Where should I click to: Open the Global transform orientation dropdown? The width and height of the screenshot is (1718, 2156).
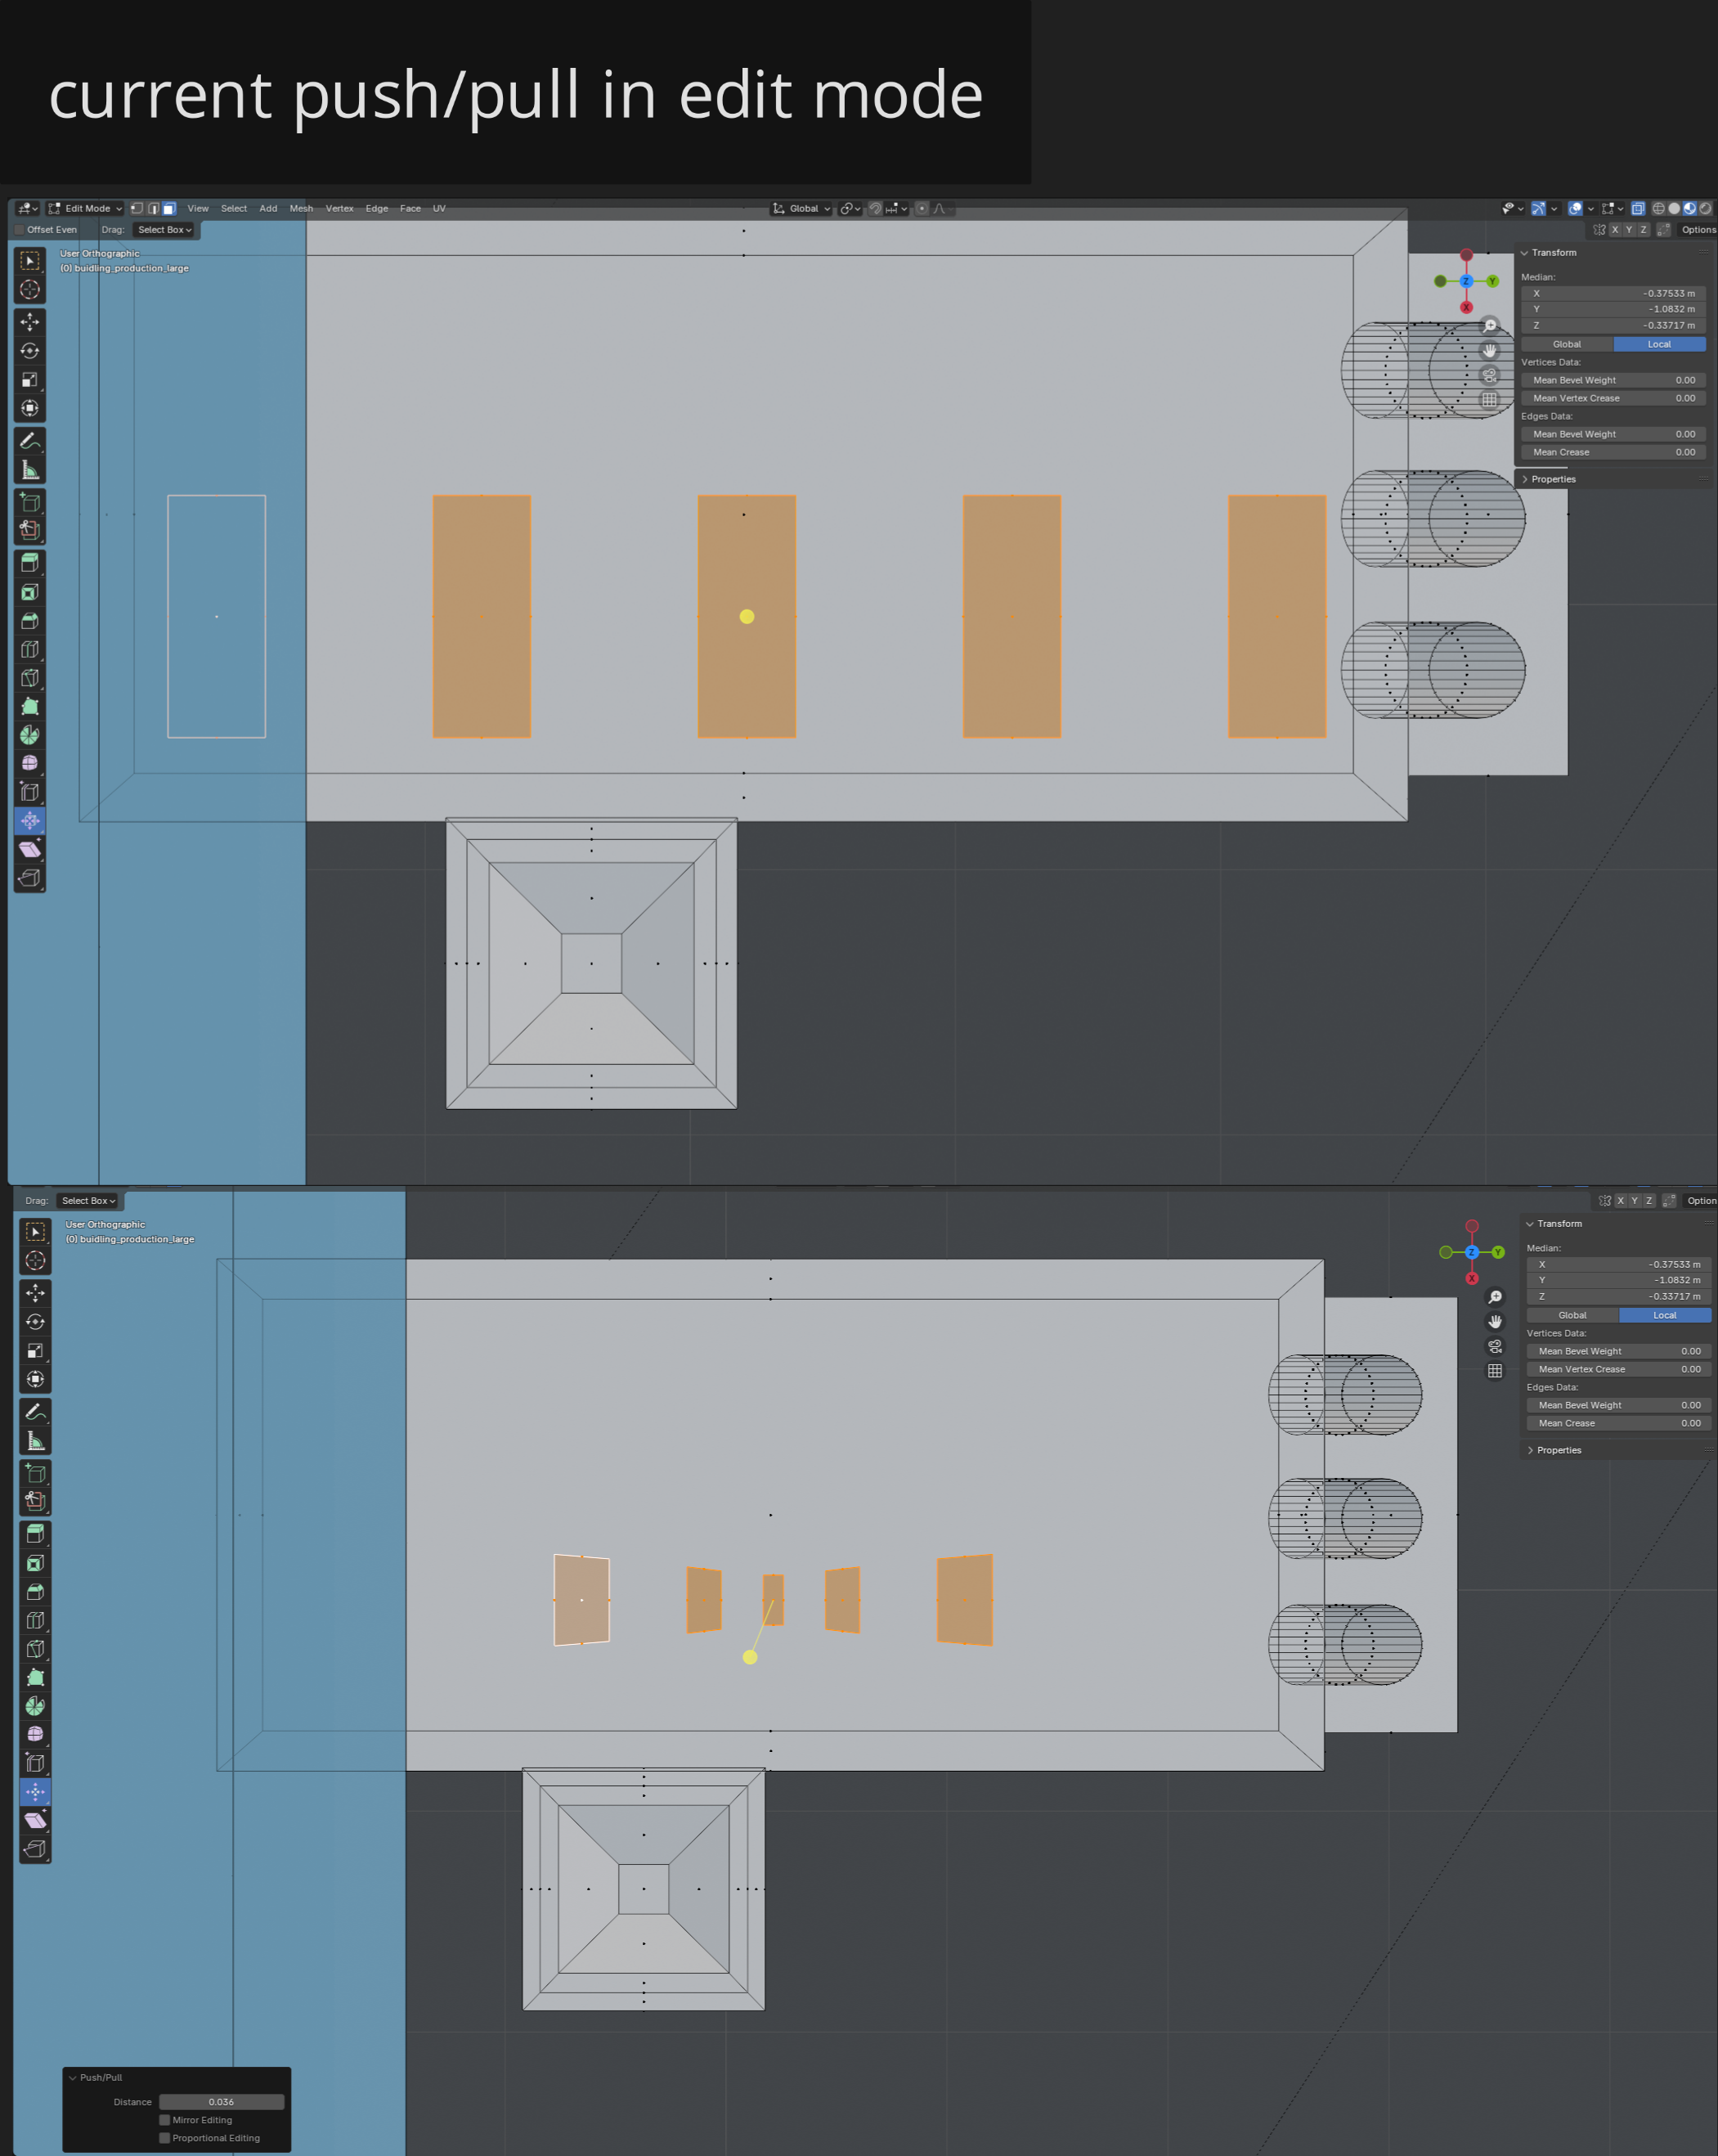click(x=802, y=209)
